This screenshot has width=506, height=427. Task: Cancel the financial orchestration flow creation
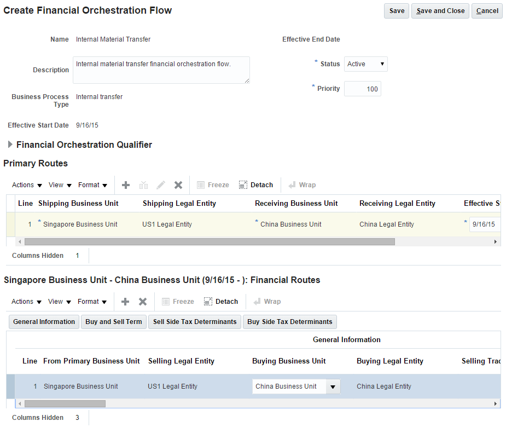coord(486,10)
